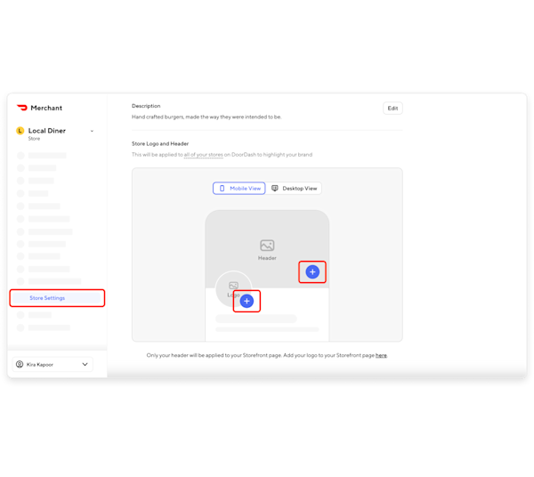Click the plus button to add header image
The image size is (534, 477).
click(x=312, y=271)
